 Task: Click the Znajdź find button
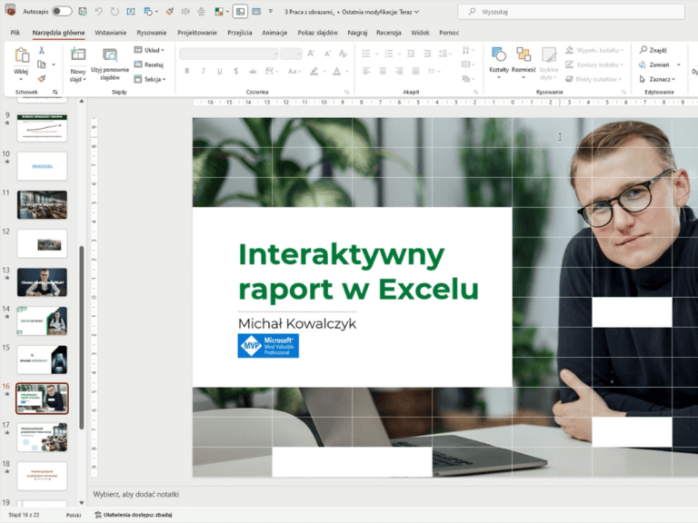653,50
